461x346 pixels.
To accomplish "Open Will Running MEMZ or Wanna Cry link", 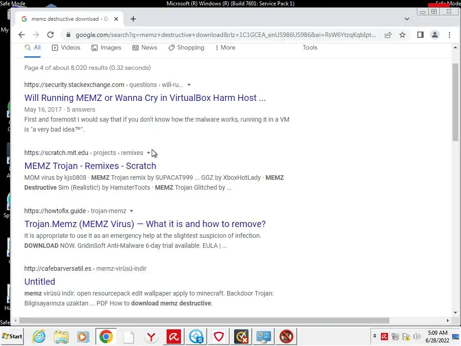I will (145, 98).
